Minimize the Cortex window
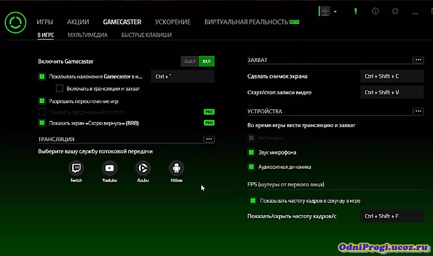 pos(415,13)
